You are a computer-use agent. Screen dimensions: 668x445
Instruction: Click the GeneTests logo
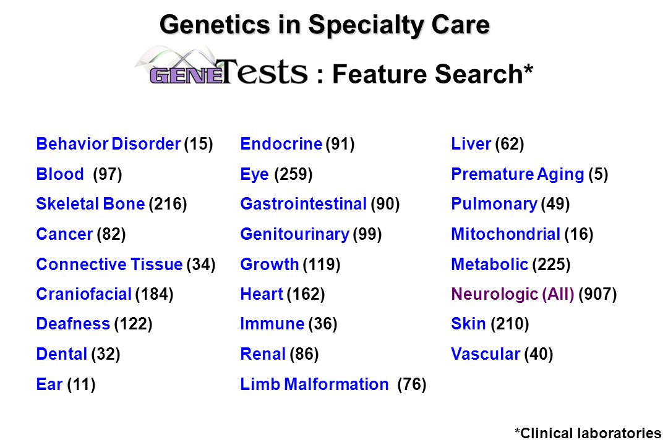[221, 66]
